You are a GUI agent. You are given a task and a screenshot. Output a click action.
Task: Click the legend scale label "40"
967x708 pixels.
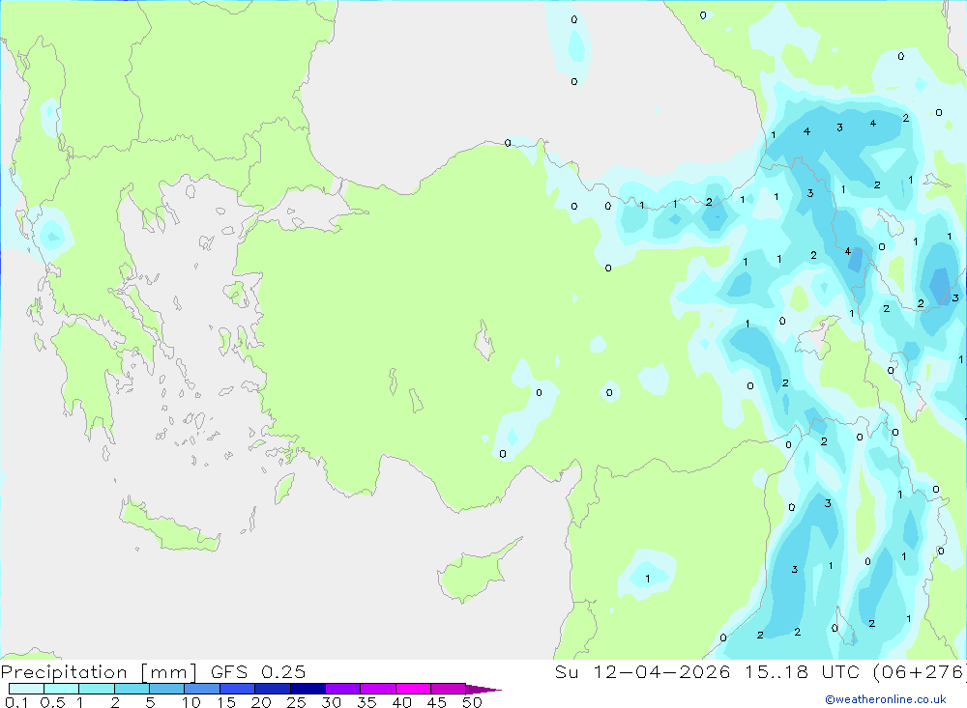[402, 702]
